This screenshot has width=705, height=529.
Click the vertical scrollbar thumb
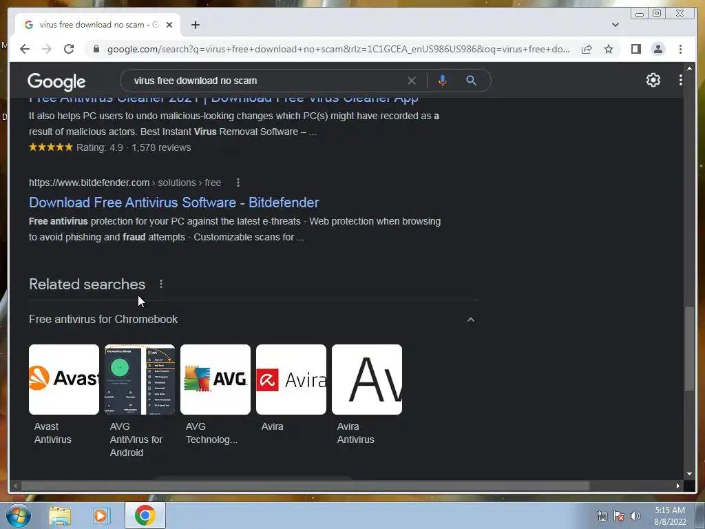click(x=689, y=349)
